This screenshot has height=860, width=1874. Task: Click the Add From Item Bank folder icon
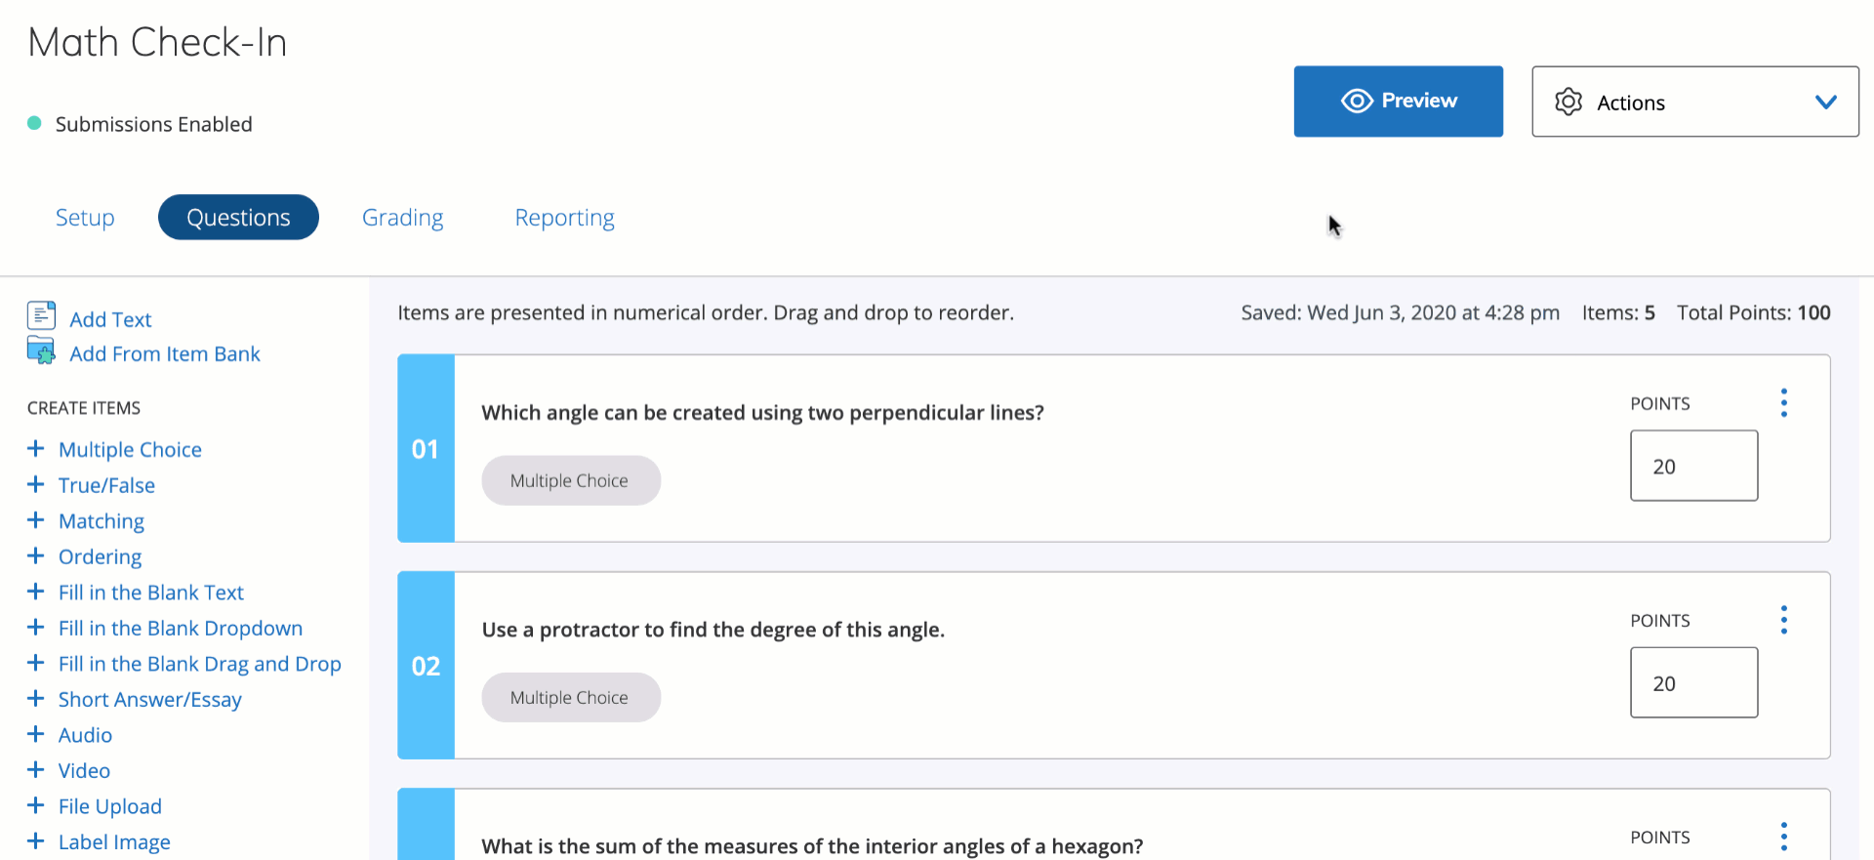[41, 350]
